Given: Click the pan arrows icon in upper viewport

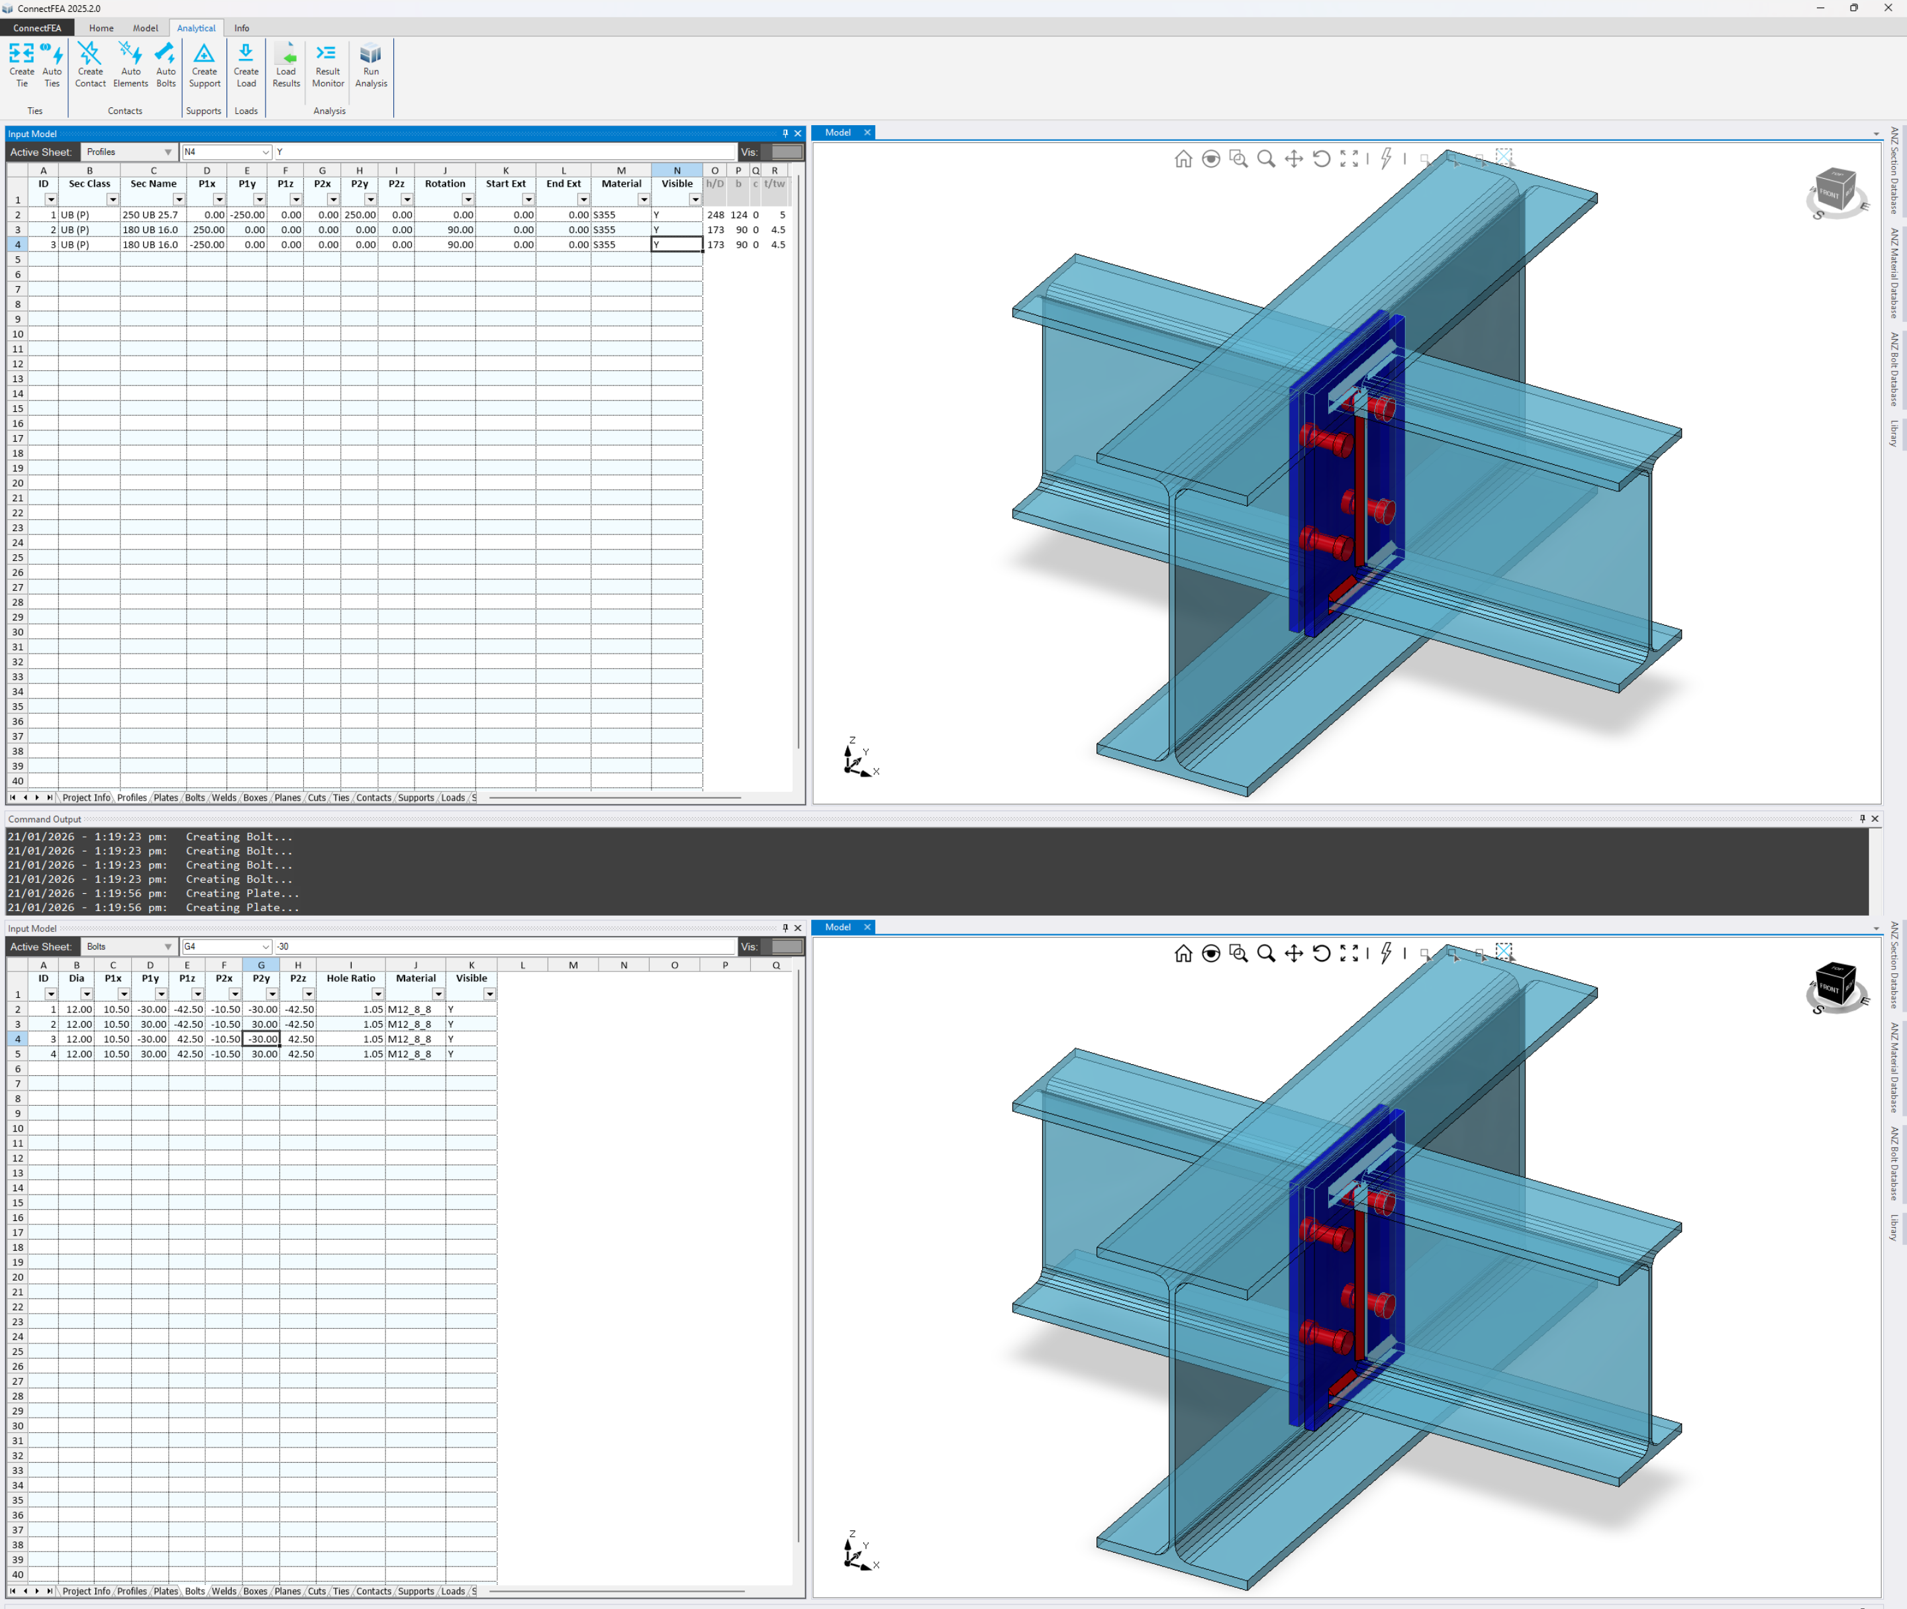Looking at the screenshot, I should (1293, 159).
